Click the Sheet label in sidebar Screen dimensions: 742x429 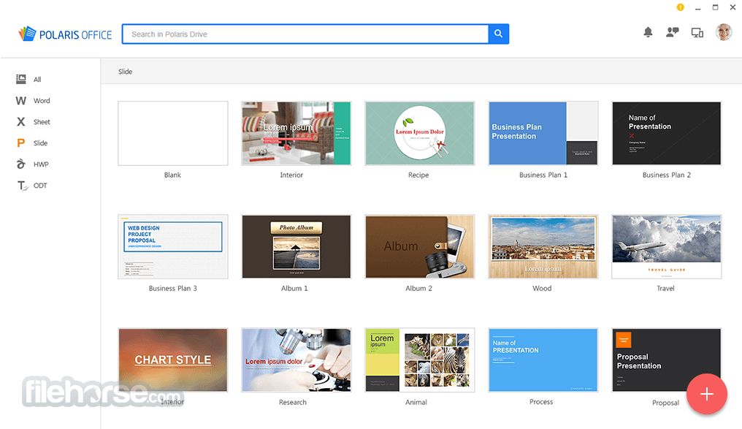pos(42,122)
